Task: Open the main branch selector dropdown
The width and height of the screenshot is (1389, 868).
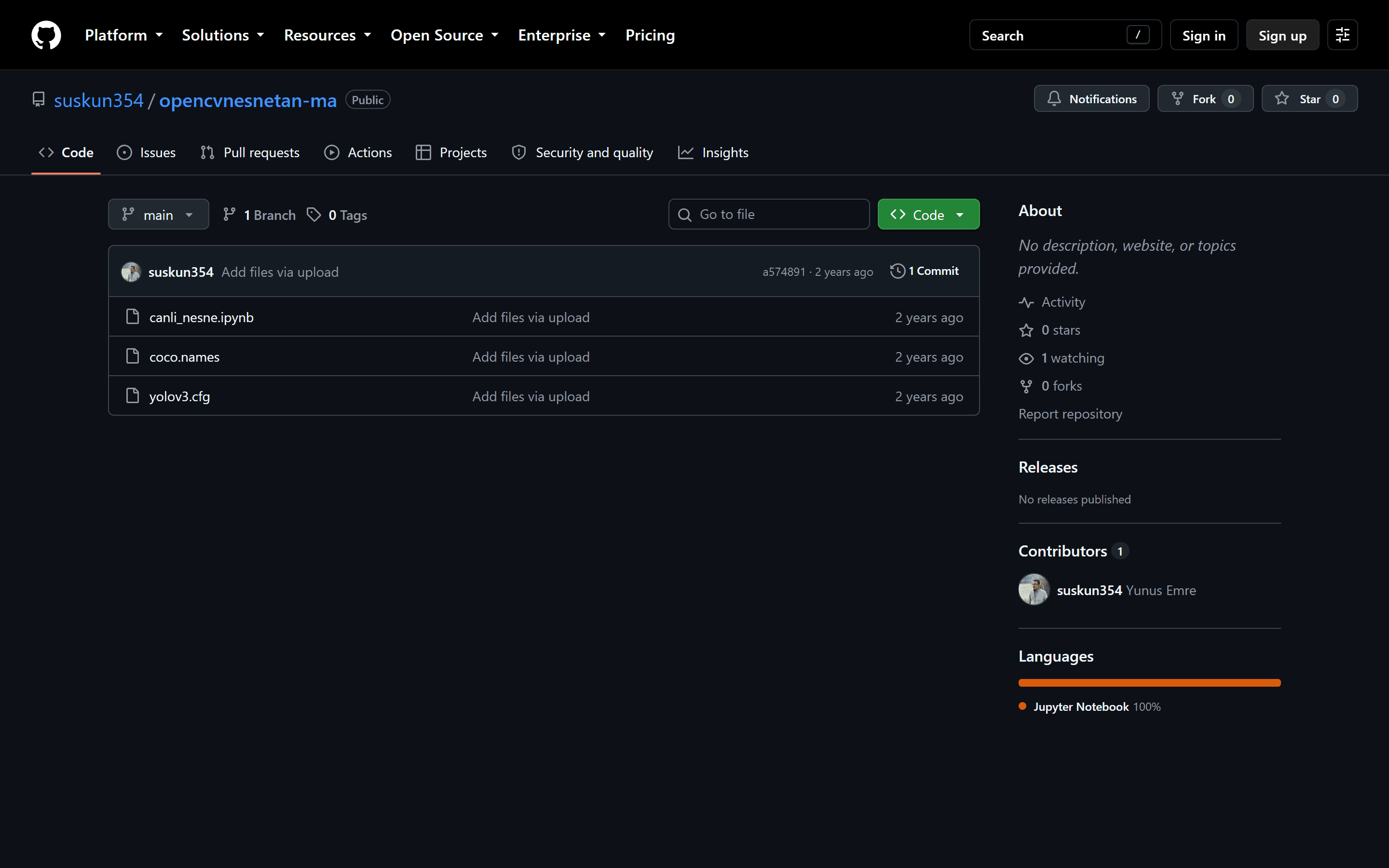Action: [158, 214]
